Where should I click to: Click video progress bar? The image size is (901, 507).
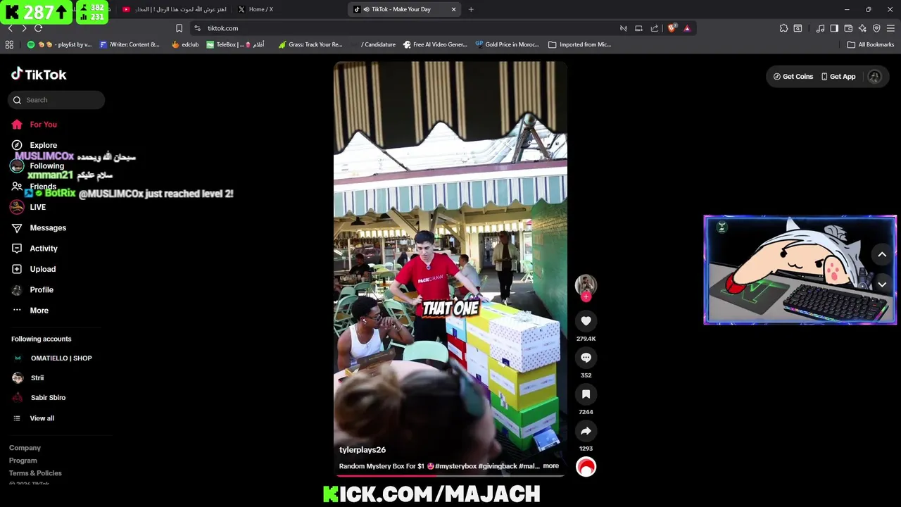[450, 475]
